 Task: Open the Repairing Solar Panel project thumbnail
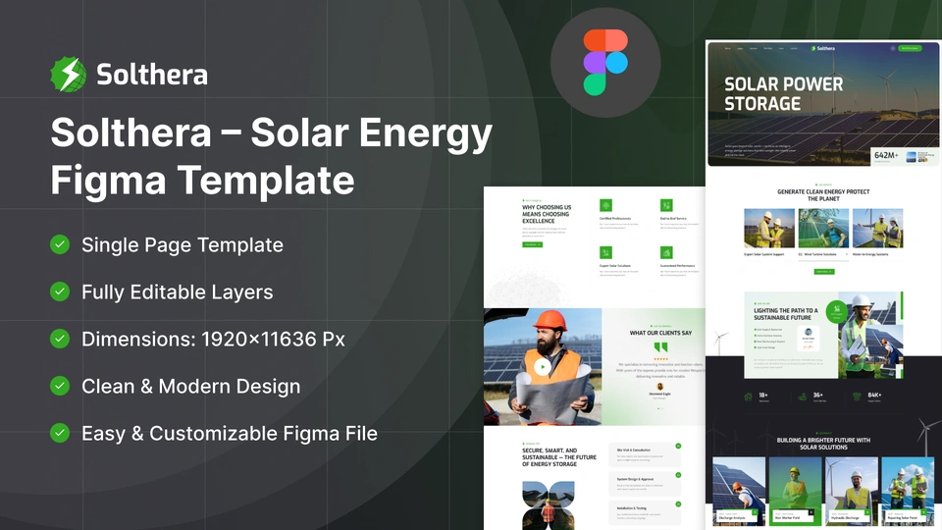point(908,491)
